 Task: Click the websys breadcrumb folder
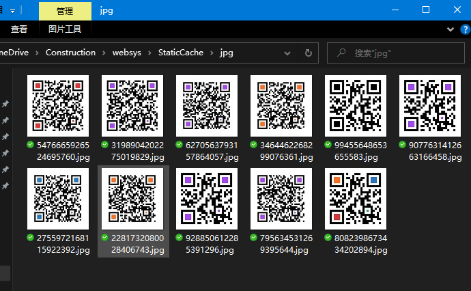pos(127,53)
